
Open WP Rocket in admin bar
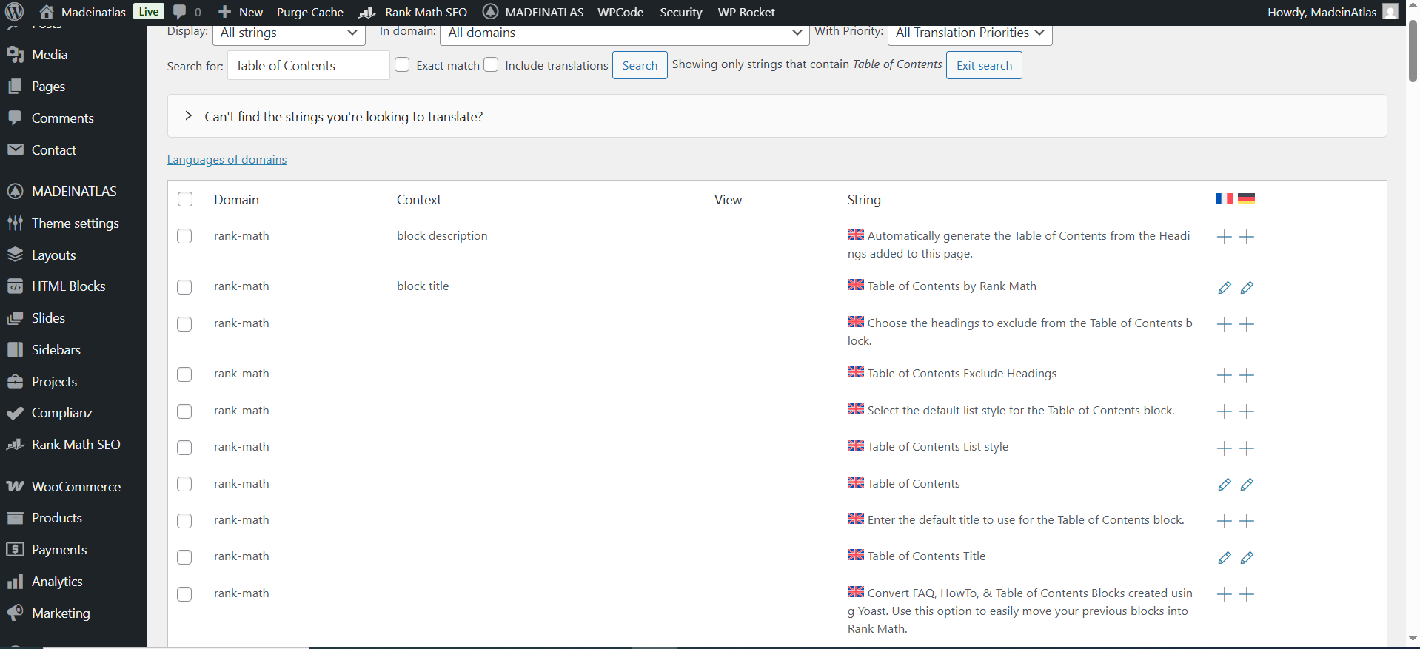pos(746,12)
